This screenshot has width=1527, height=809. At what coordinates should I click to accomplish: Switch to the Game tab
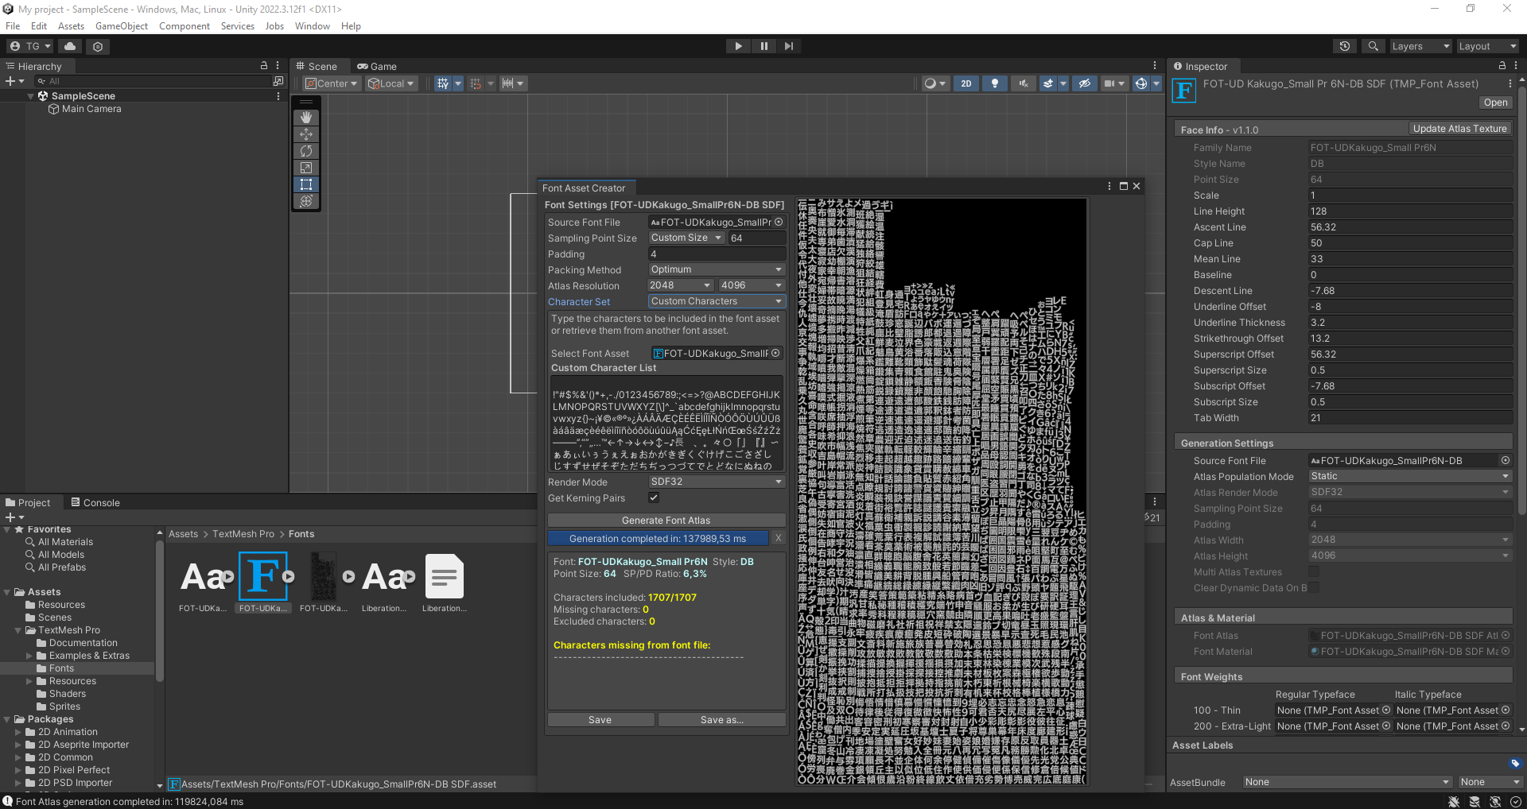point(377,66)
